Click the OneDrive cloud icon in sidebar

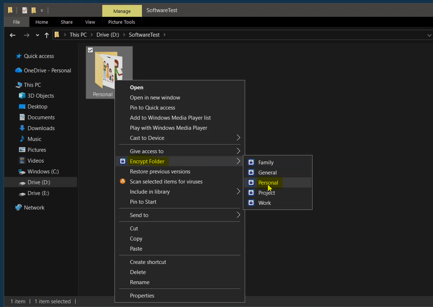click(x=19, y=70)
